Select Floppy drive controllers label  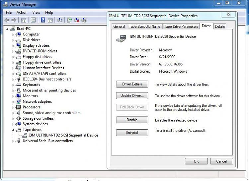point(42,62)
